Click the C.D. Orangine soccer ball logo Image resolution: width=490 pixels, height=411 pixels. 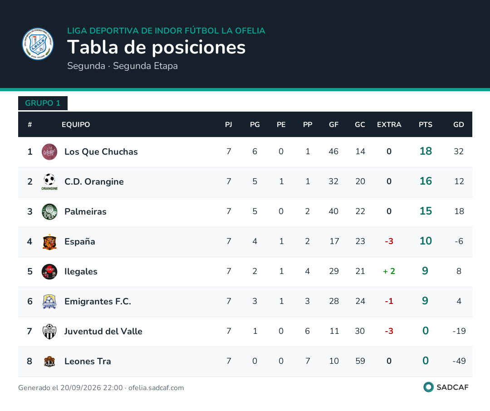(x=49, y=181)
